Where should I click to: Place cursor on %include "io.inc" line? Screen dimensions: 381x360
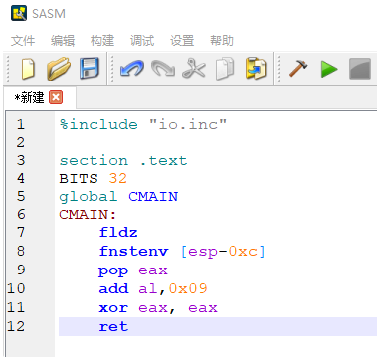point(143,125)
